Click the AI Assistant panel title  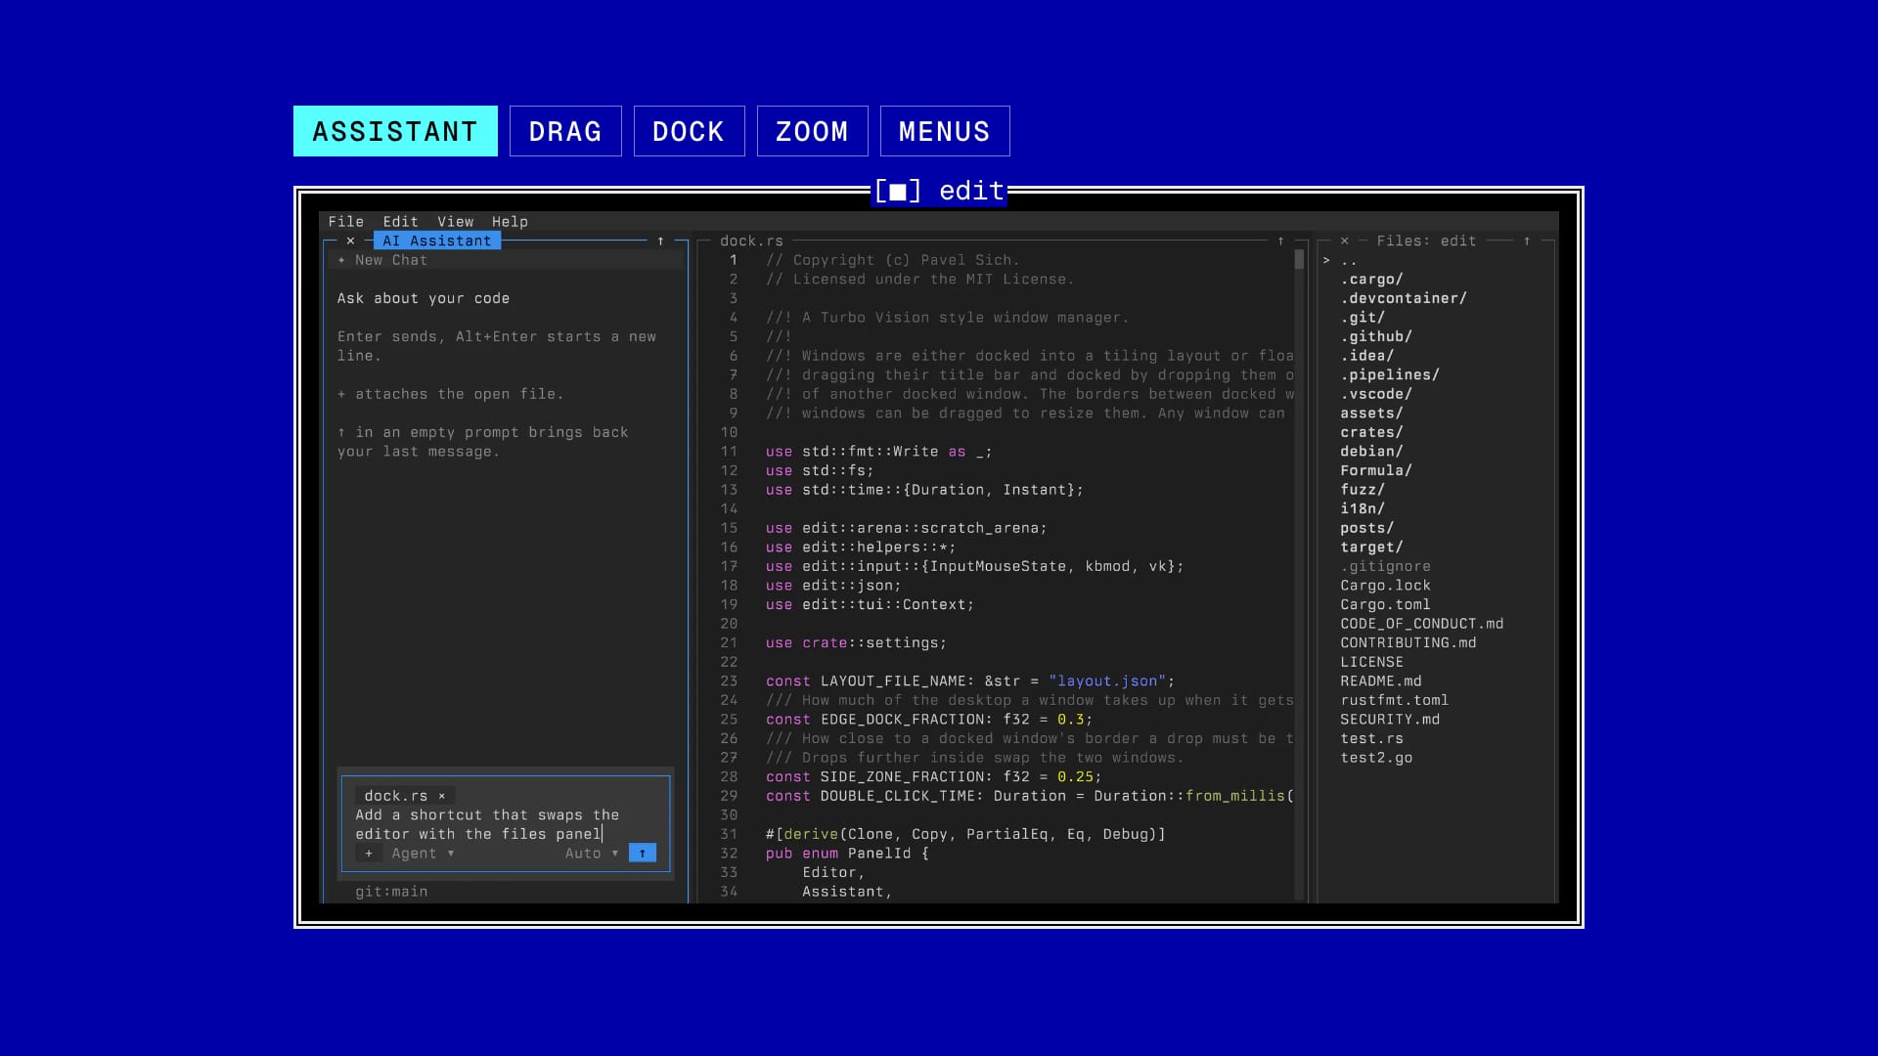[x=437, y=241]
